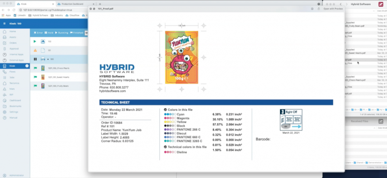Select job row 12211_100_Fruity Bears thumbnail

(43, 86)
